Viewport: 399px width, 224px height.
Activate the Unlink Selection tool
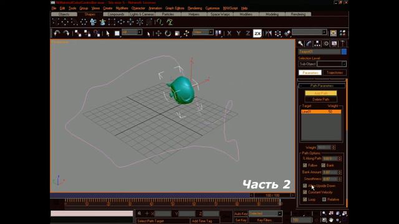tap(87, 33)
